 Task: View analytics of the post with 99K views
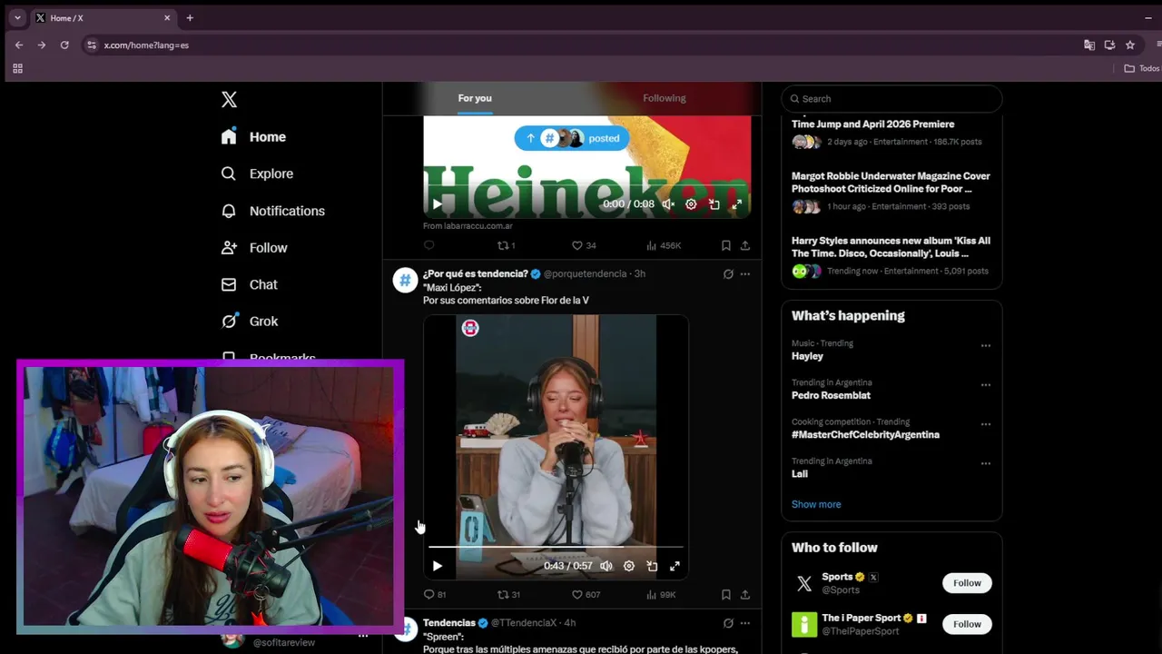click(x=661, y=595)
